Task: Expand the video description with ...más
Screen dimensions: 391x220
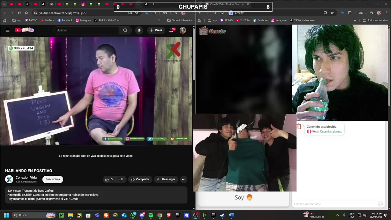Action: [x=74, y=199]
